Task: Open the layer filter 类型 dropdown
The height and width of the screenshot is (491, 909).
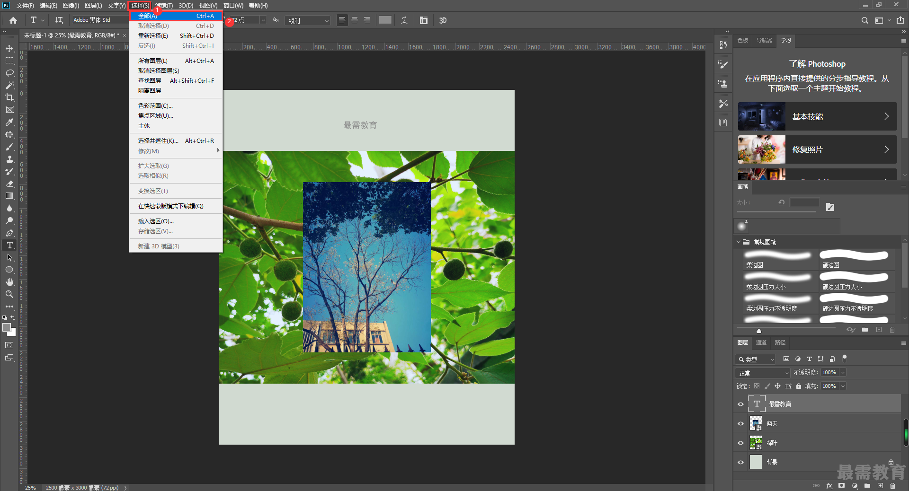Action: click(x=756, y=359)
